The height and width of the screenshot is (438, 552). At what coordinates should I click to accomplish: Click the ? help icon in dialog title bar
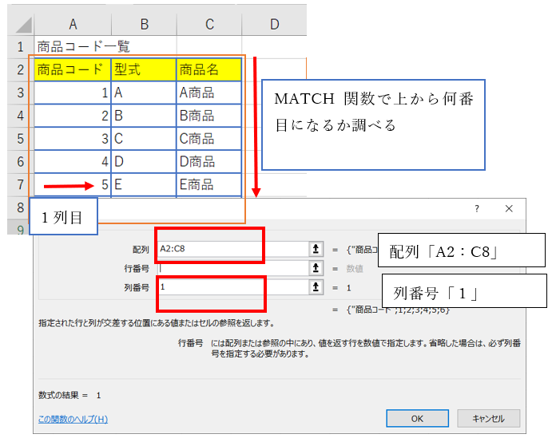pyautogui.click(x=477, y=209)
